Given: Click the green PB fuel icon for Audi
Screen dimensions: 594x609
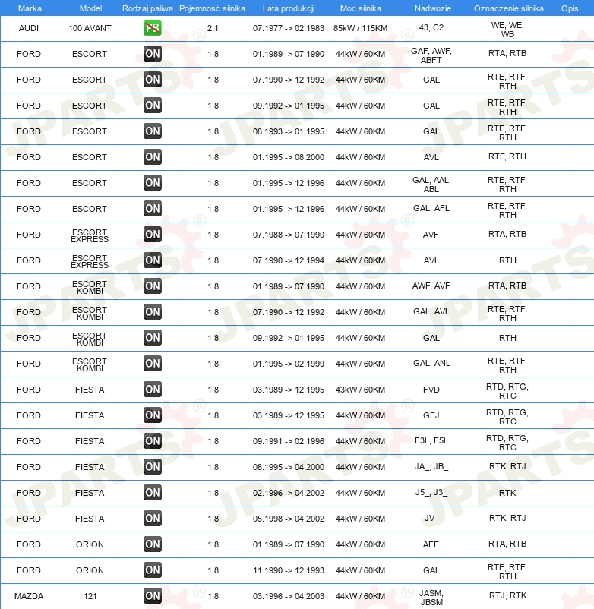Looking at the screenshot, I should [153, 28].
